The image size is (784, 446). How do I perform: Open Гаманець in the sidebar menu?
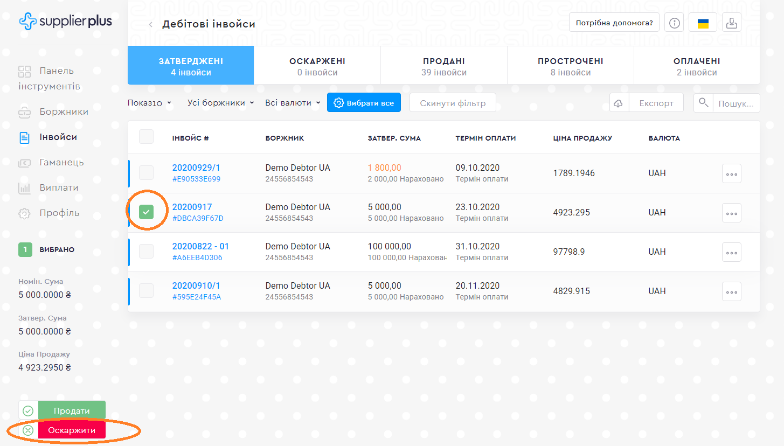61,163
